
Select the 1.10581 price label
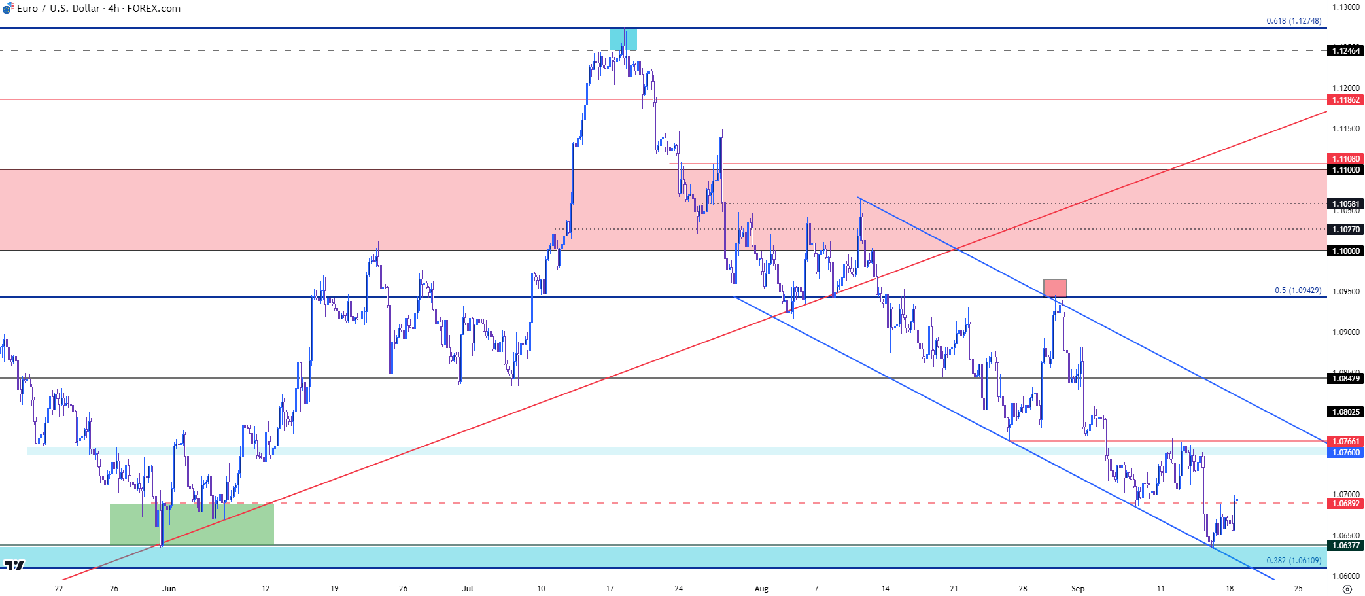[1345, 203]
